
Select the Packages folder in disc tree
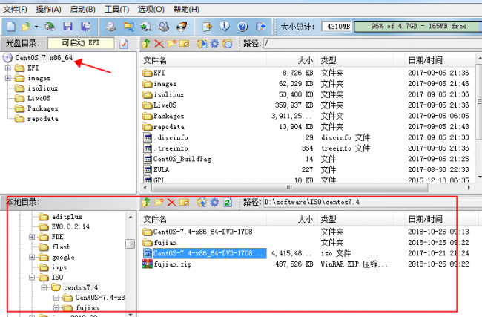point(42,108)
